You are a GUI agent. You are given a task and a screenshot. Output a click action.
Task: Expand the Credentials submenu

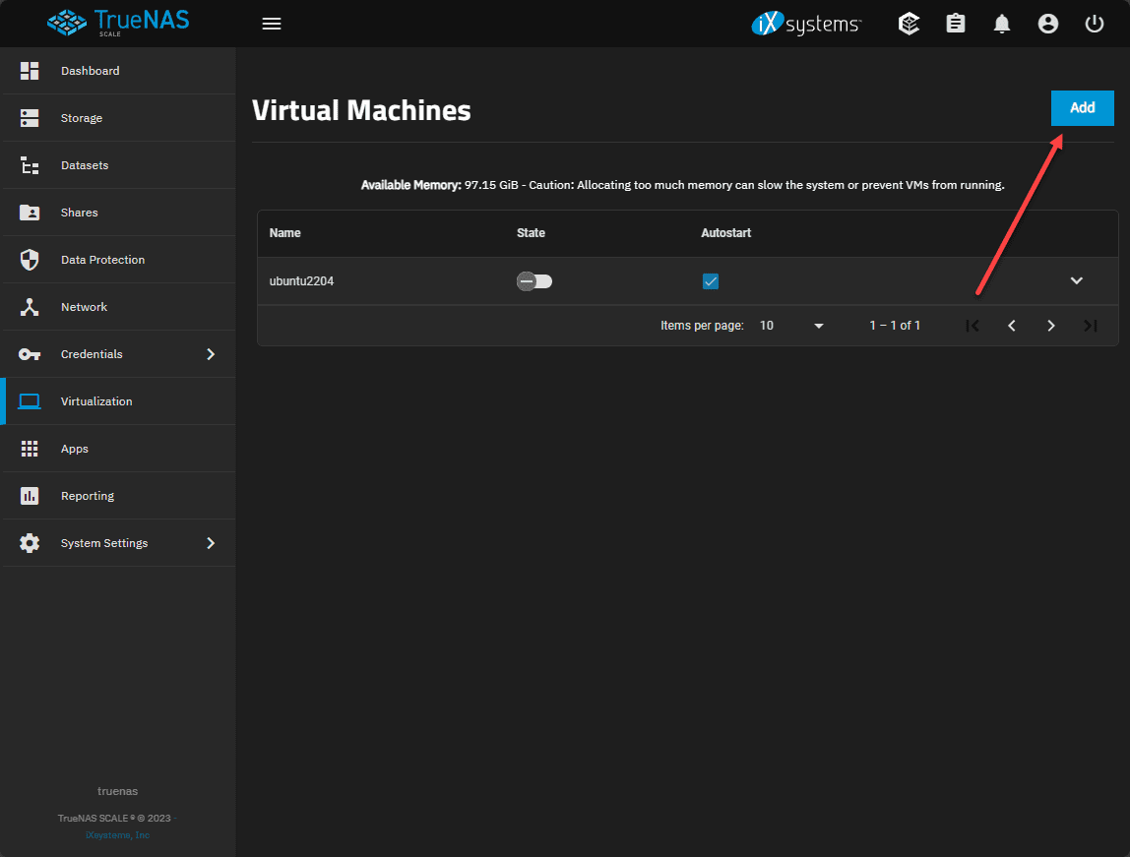coord(210,354)
